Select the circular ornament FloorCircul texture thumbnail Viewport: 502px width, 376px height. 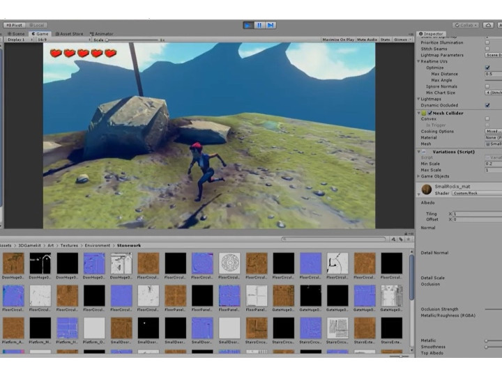tap(229, 263)
